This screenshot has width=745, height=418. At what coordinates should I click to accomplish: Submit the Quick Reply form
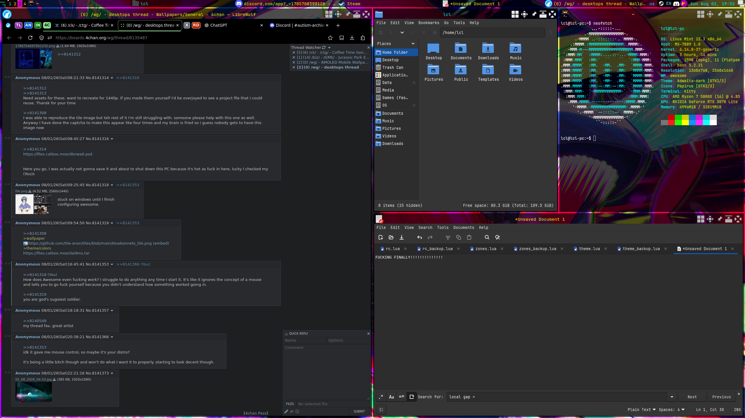pyautogui.click(x=359, y=411)
